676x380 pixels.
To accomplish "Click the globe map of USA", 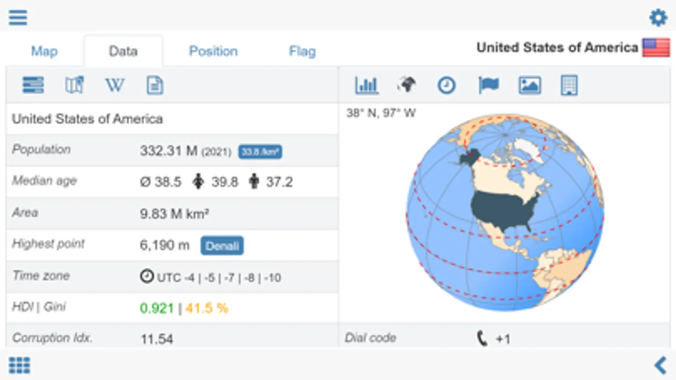I will click(x=505, y=212).
